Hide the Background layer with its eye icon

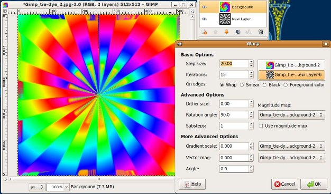pos(204,7)
